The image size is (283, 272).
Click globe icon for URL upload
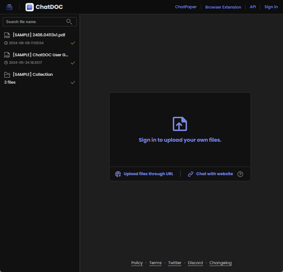point(118,174)
